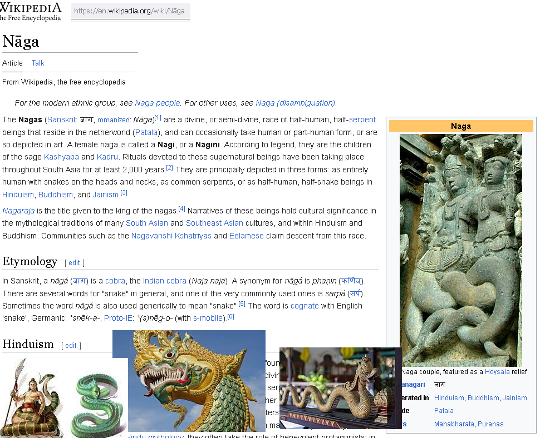Open citation reference [4]

pos(182,208)
